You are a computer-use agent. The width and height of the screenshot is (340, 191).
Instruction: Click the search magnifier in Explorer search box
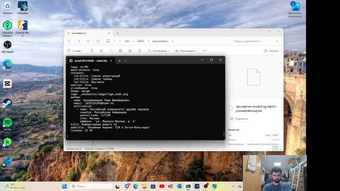277,41
